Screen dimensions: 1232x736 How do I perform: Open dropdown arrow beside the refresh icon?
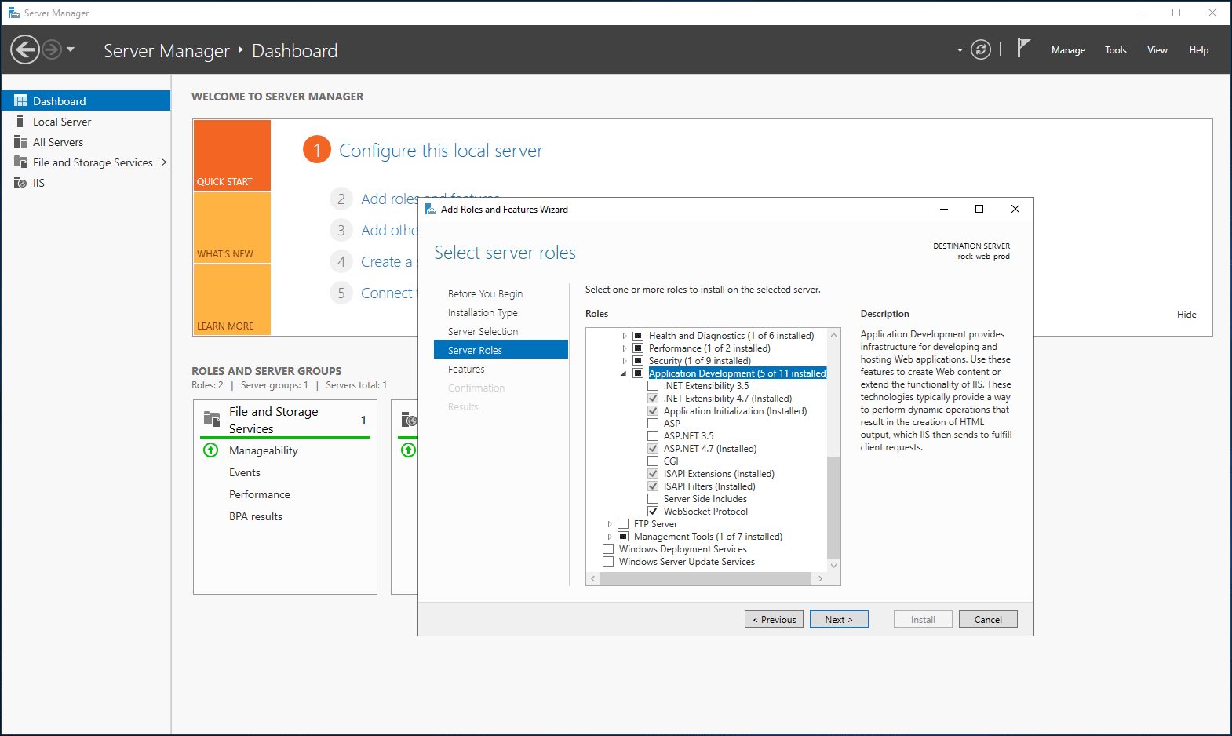coord(960,50)
